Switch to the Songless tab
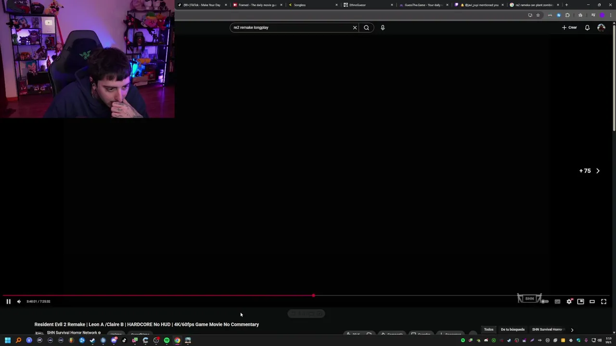This screenshot has height=346, width=616. pyautogui.click(x=313, y=5)
